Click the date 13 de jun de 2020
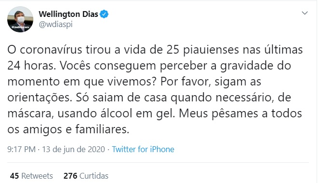Image resolution: width=320 pixels, height=183 pixels. (73, 149)
